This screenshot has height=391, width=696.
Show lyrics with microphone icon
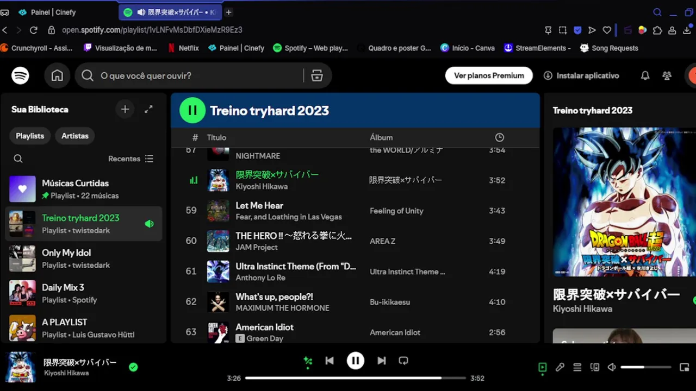pyautogui.click(x=560, y=368)
